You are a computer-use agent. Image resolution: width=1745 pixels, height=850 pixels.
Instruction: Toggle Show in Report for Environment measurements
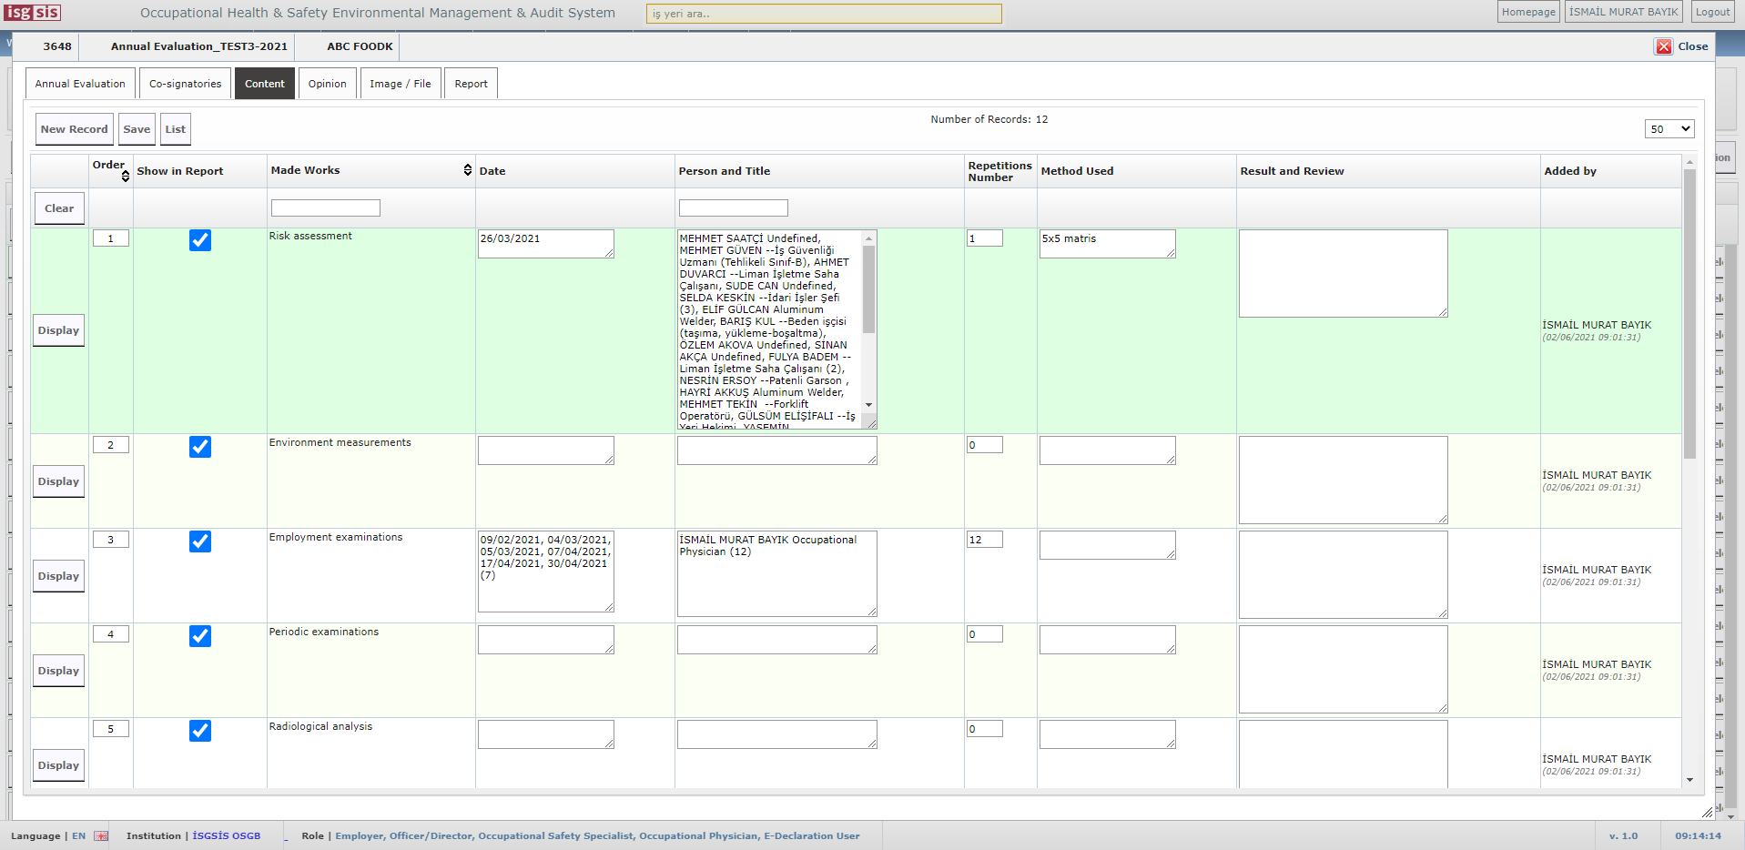click(x=200, y=447)
